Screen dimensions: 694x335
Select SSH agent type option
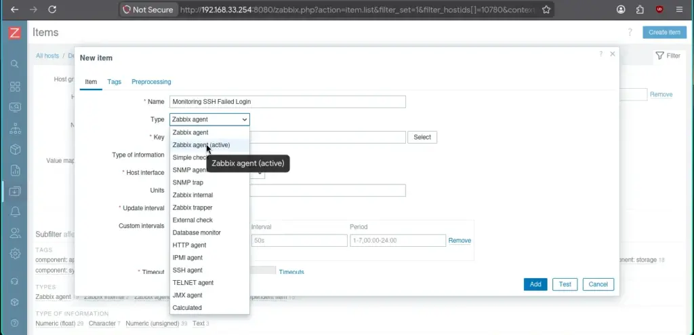point(209,270)
